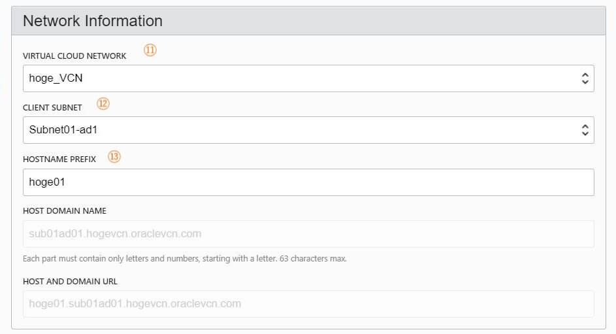This screenshot has height=334, width=616.
Task: Choose the Subnet01-ad1 subnet selector
Action: [x=308, y=130]
